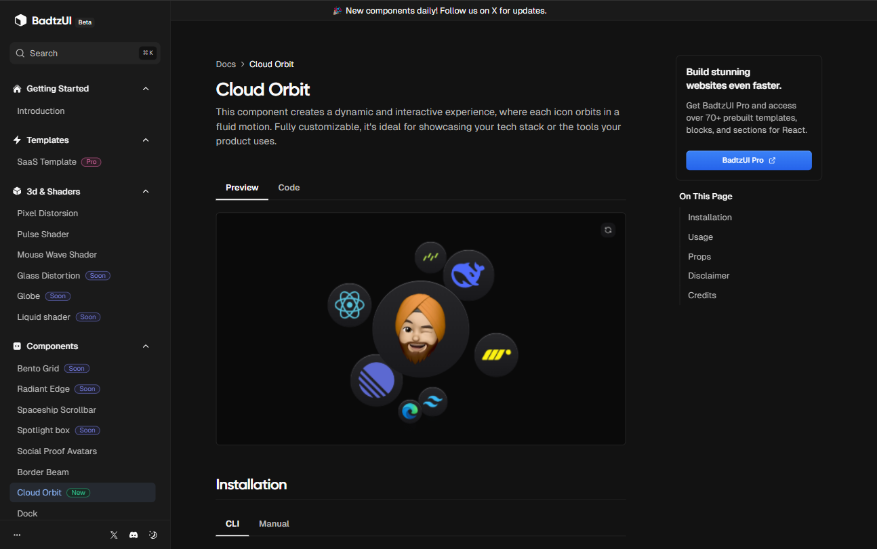The height and width of the screenshot is (549, 877).
Task: Click the three-dots more icon
Action: 17,535
